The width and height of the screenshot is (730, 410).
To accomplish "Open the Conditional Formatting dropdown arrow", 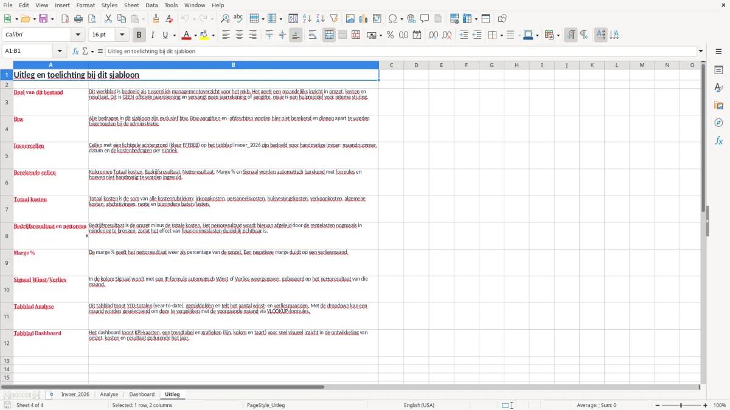I will pyautogui.click(x=558, y=35).
